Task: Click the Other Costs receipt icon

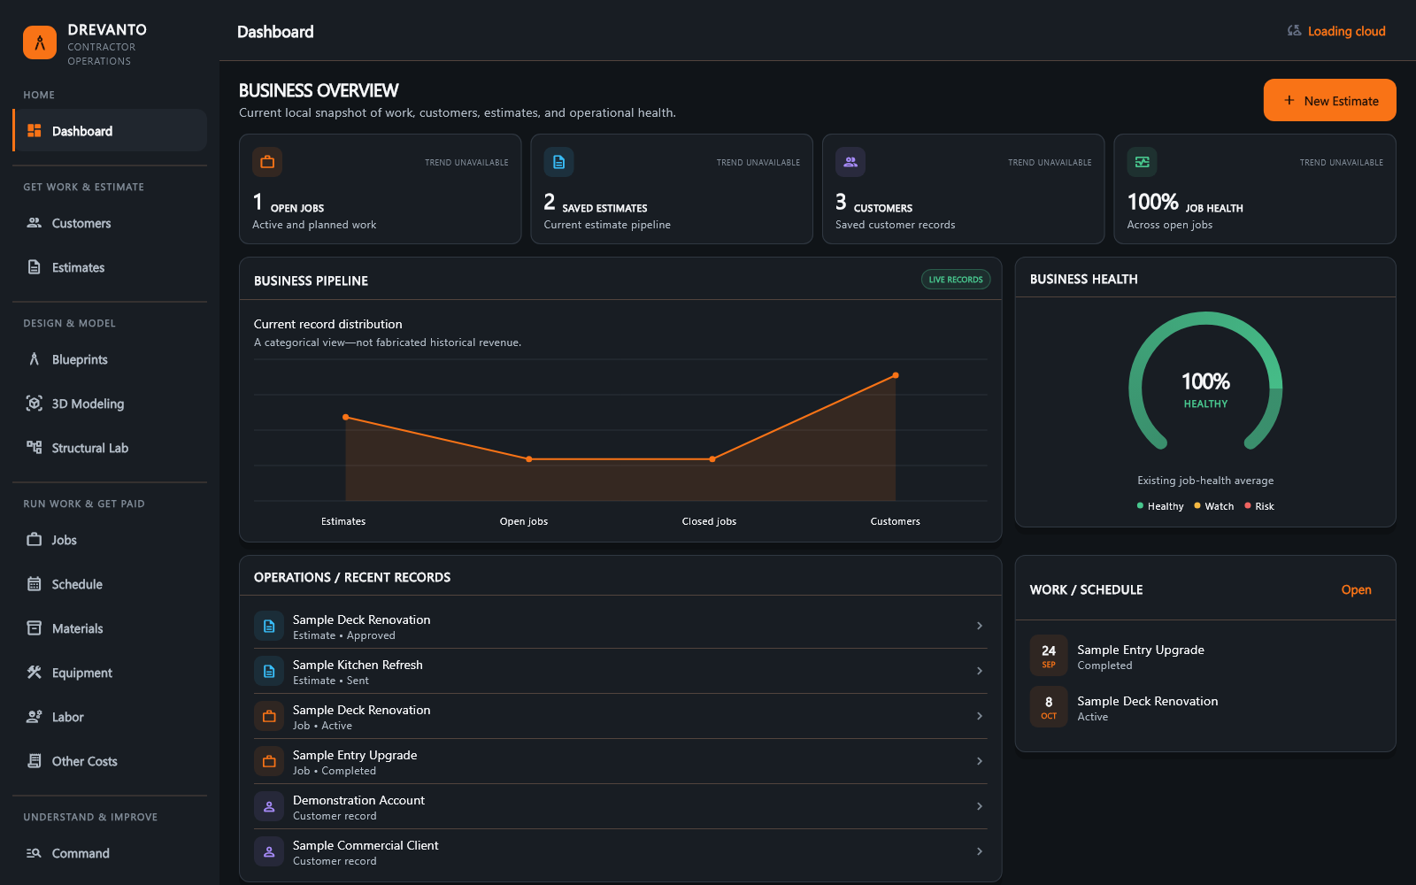Action: pos(35,761)
